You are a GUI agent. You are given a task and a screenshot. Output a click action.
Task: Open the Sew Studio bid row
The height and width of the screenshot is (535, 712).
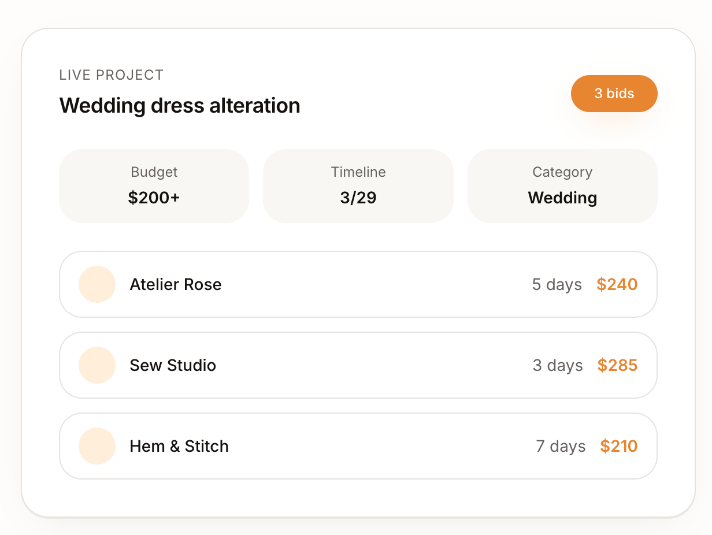pos(358,365)
